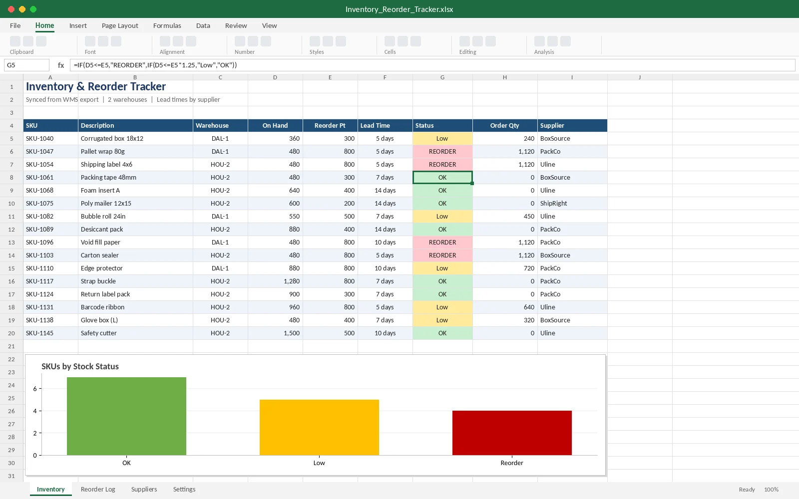Select the On Hand value 1,280
This screenshot has height=499, width=799.
(275, 281)
